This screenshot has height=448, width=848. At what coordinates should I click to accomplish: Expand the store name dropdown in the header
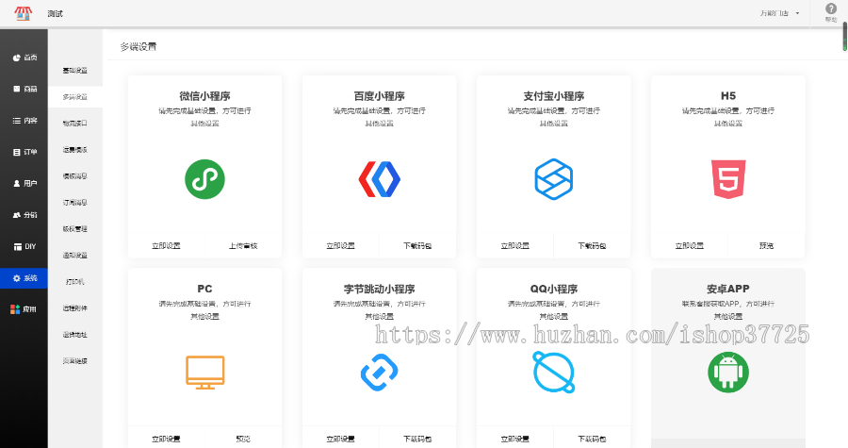point(779,13)
